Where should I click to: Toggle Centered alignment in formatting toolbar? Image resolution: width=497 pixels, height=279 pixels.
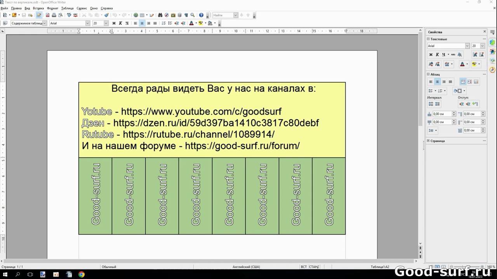click(x=142, y=23)
